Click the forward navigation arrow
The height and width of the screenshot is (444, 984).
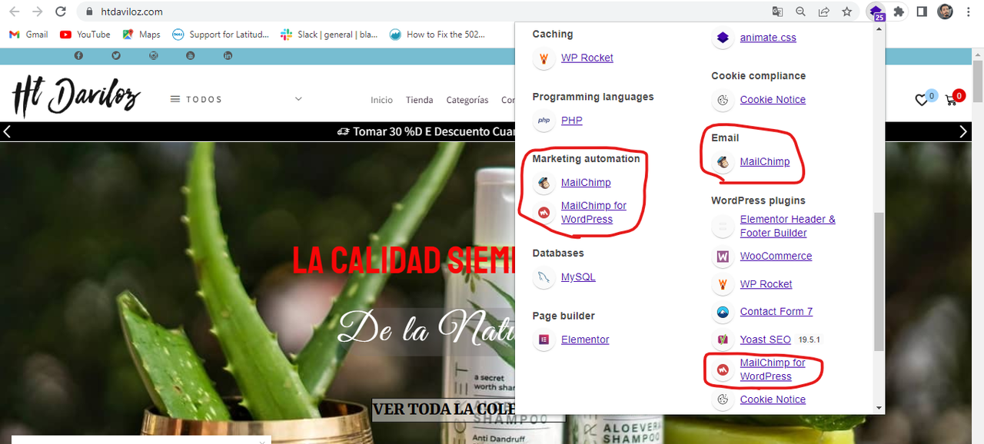(38, 12)
